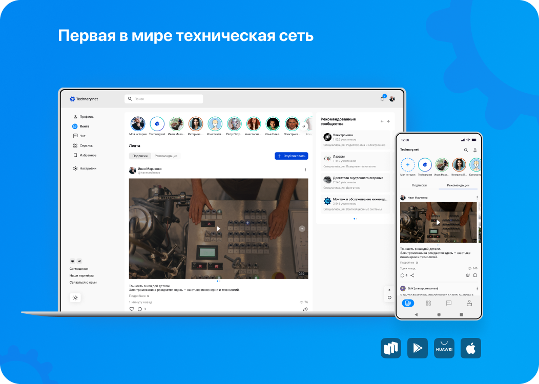The height and width of the screenshot is (384, 539).
Task: Toggle light/dark theme sun button
Action: (x=75, y=297)
